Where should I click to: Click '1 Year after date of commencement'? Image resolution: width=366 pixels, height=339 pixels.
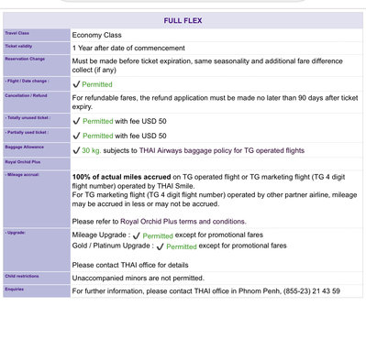click(128, 49)
